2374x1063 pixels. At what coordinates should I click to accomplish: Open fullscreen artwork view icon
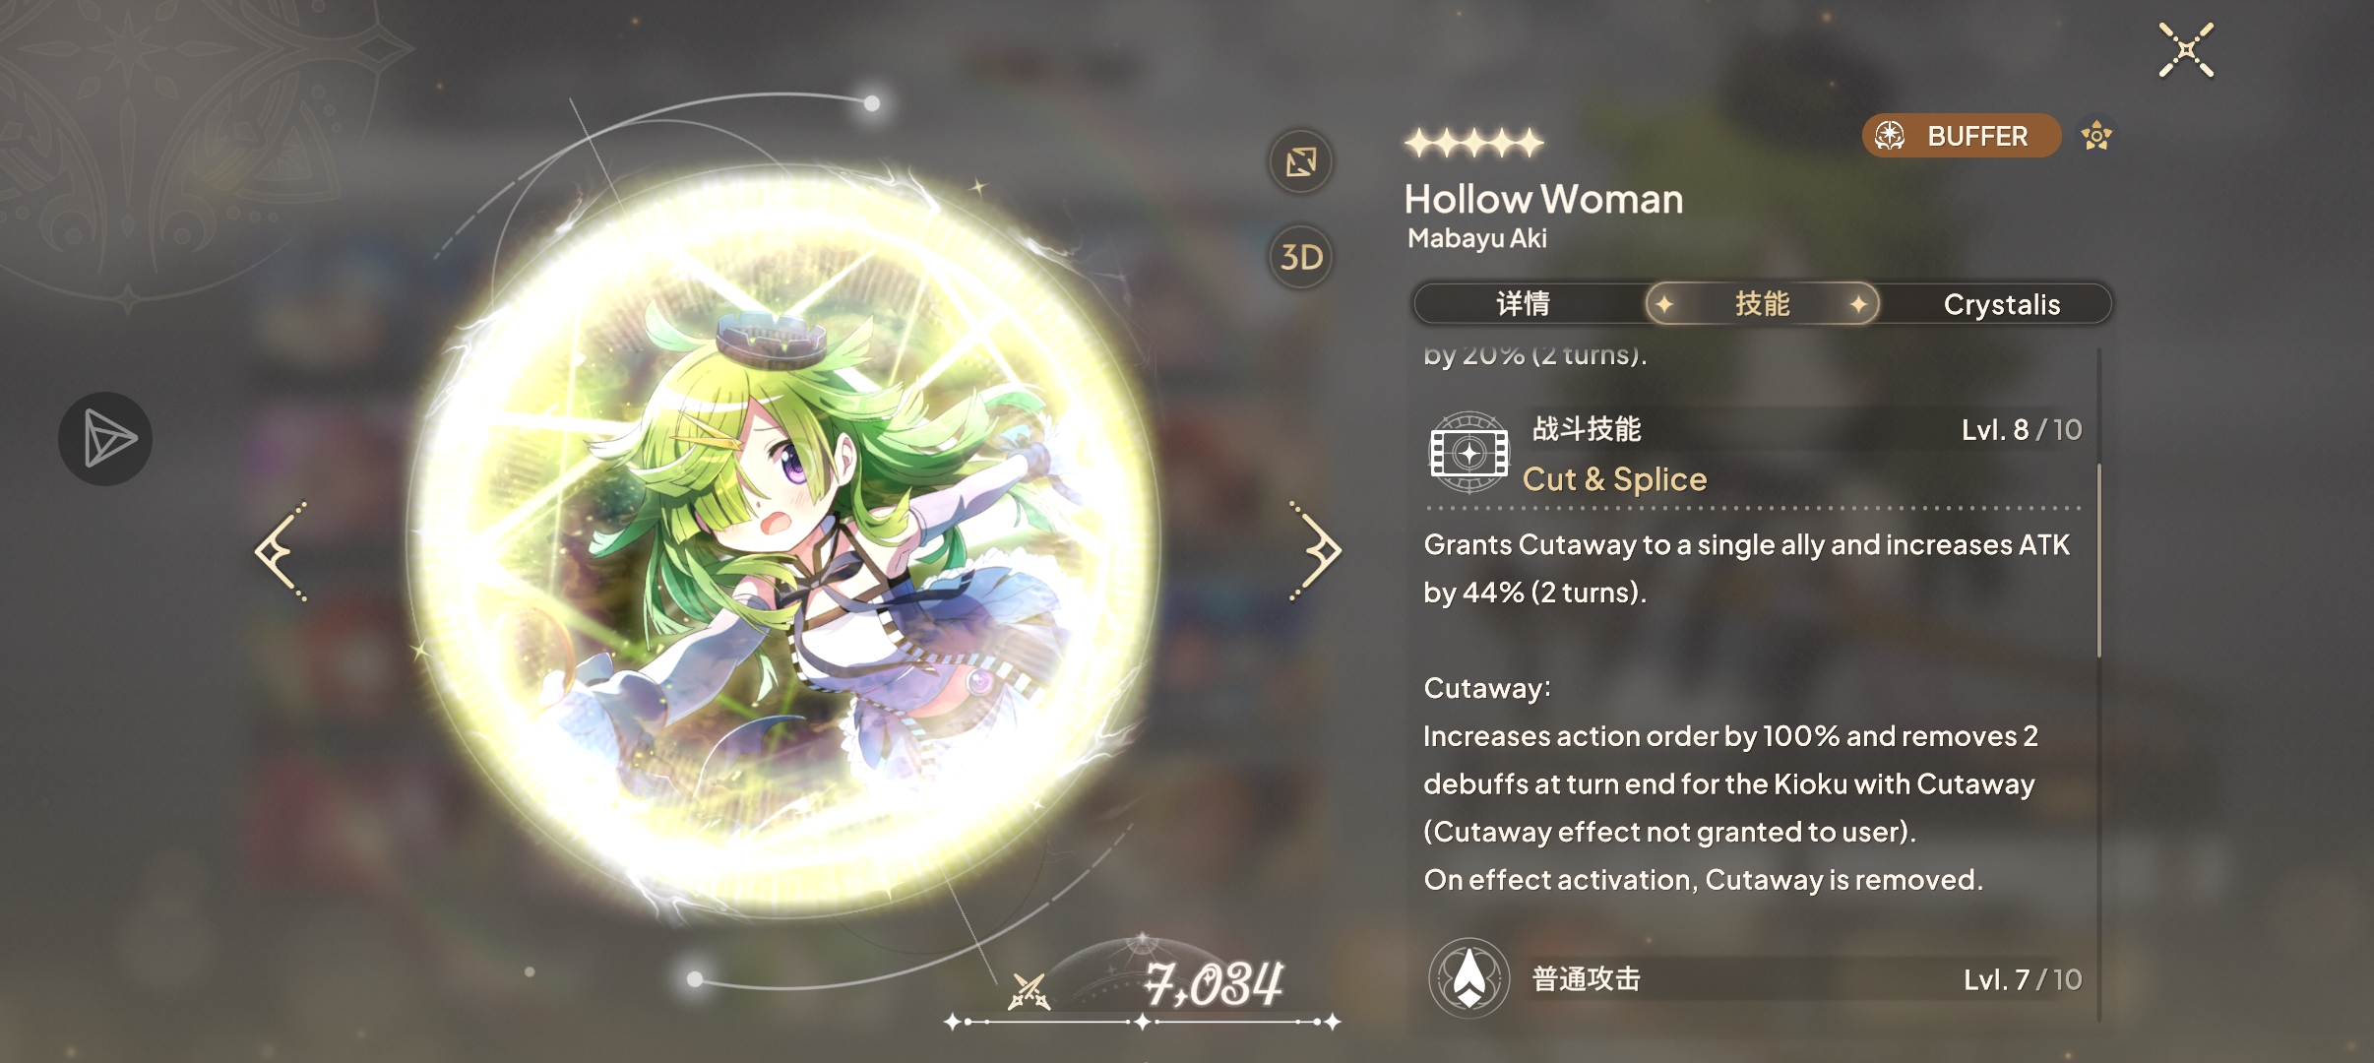coord(1301,161)
